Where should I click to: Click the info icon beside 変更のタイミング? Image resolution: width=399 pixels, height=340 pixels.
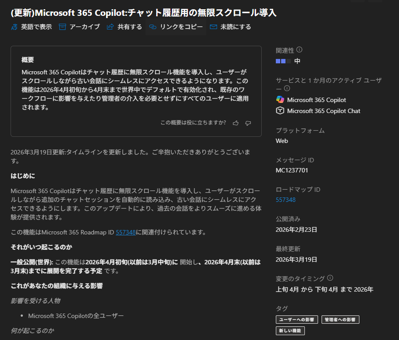330,278
